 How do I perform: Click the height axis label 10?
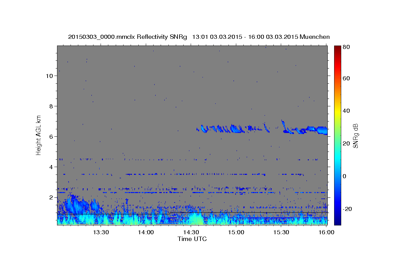(49, 76)
